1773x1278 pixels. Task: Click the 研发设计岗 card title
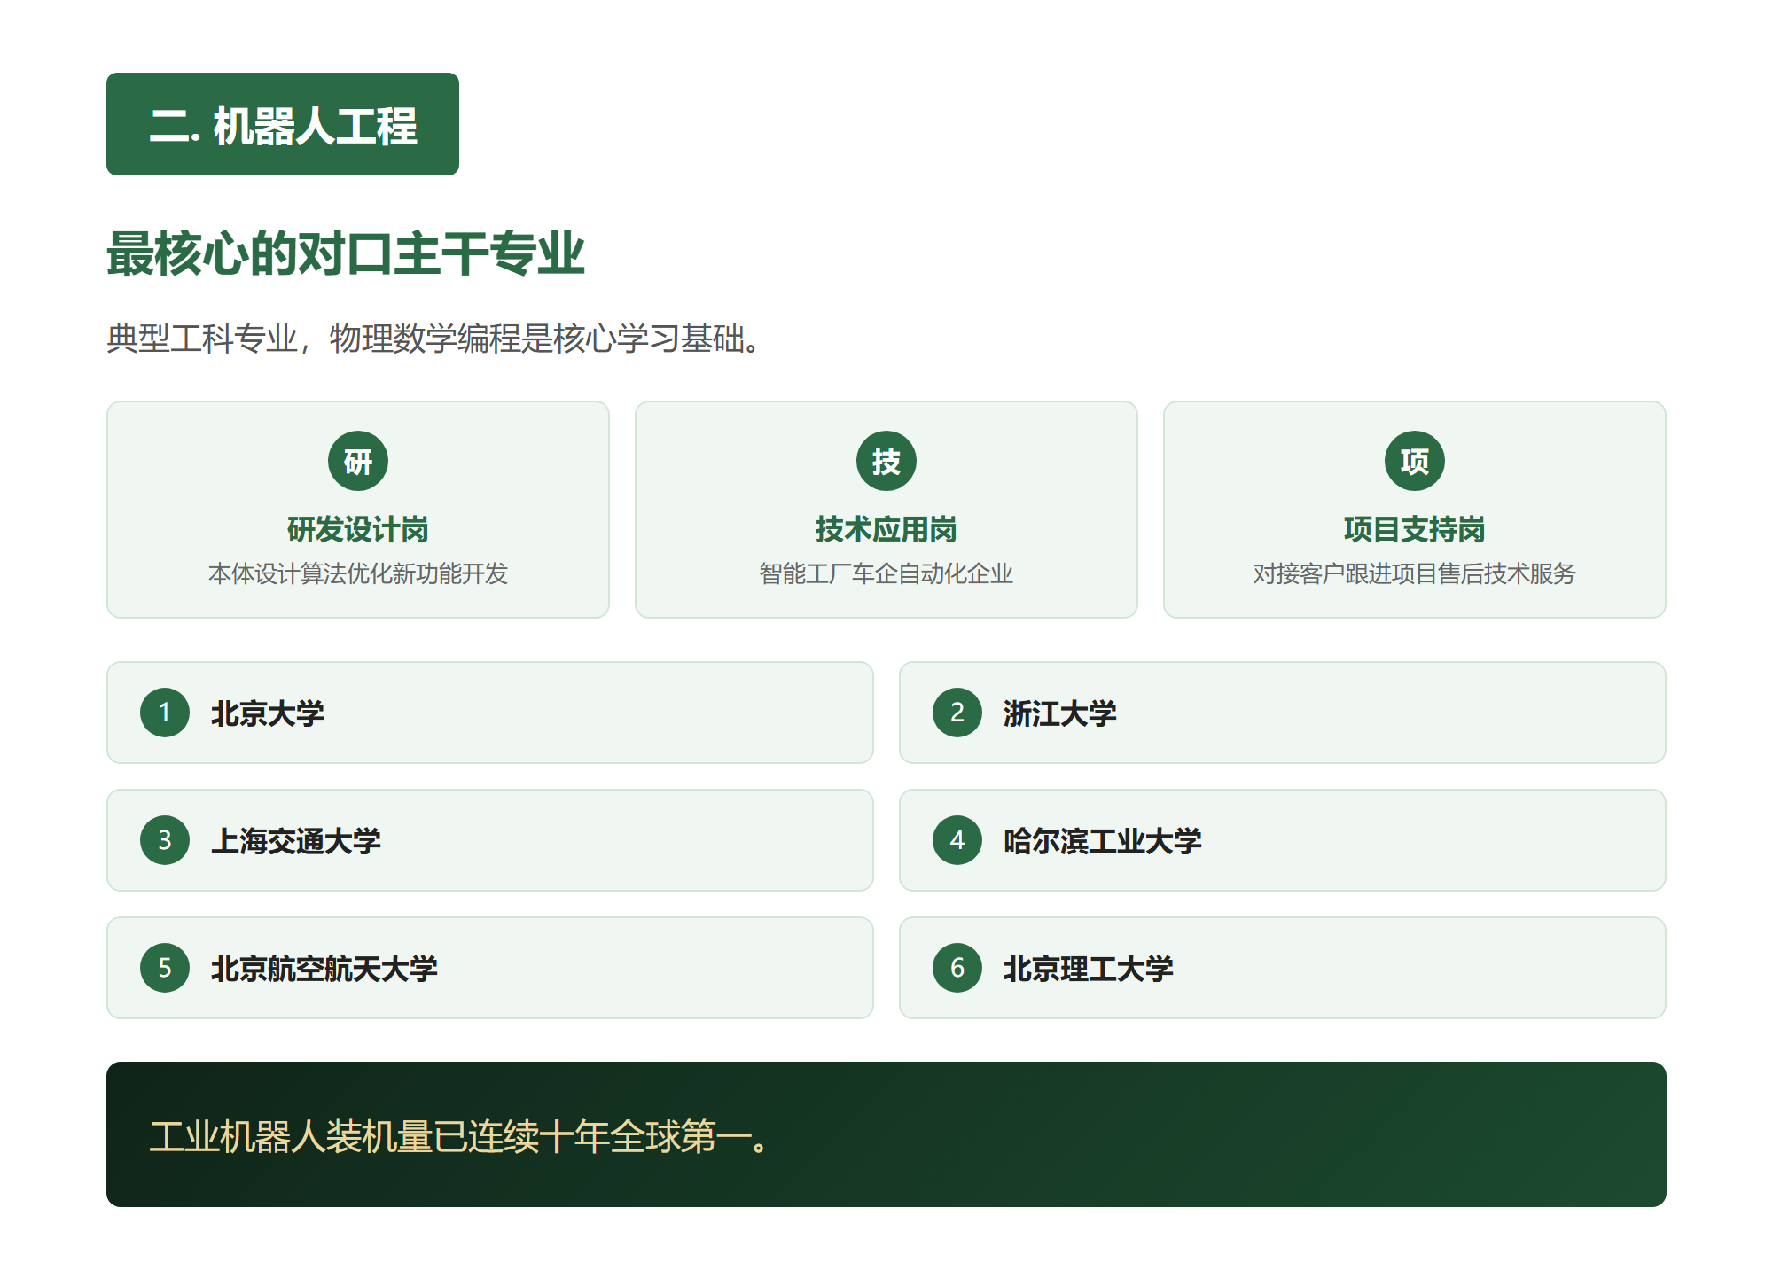pos(358,530)
